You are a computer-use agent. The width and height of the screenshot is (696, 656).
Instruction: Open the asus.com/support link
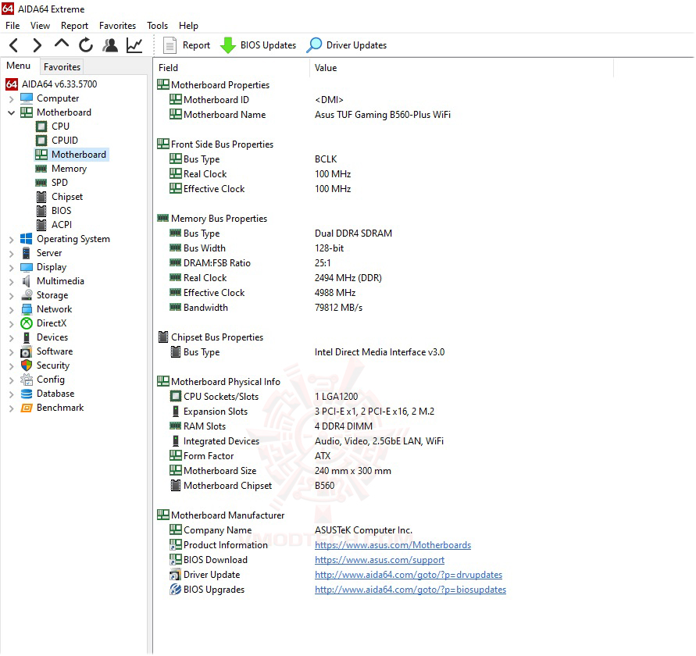tap(380, 560)
